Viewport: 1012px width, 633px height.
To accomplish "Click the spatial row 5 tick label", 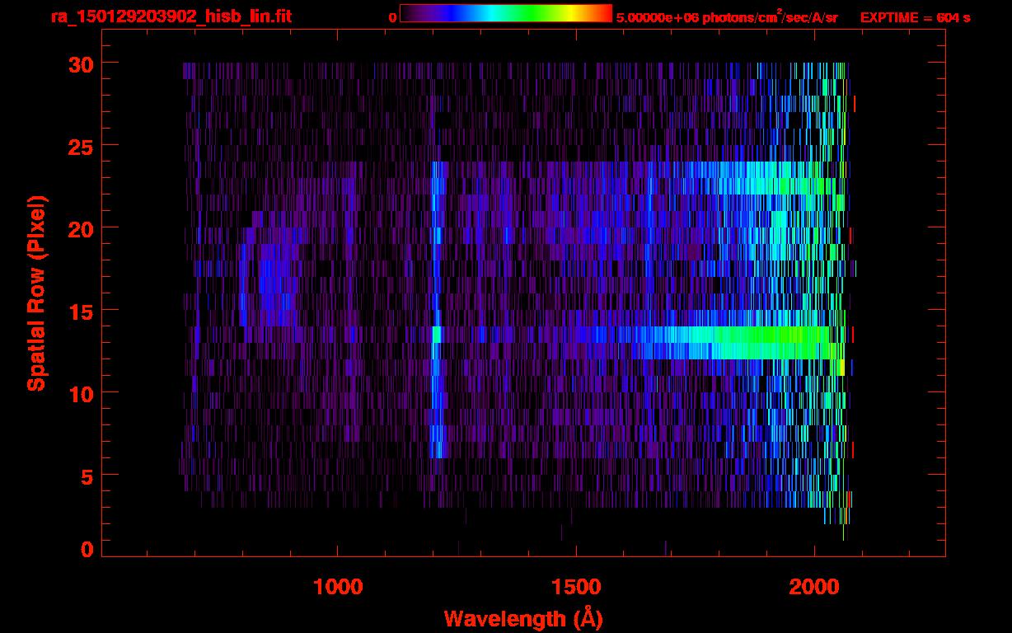I will 87,476.
